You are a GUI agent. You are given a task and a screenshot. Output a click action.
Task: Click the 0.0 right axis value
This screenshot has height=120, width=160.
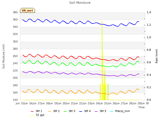[149, 100]
